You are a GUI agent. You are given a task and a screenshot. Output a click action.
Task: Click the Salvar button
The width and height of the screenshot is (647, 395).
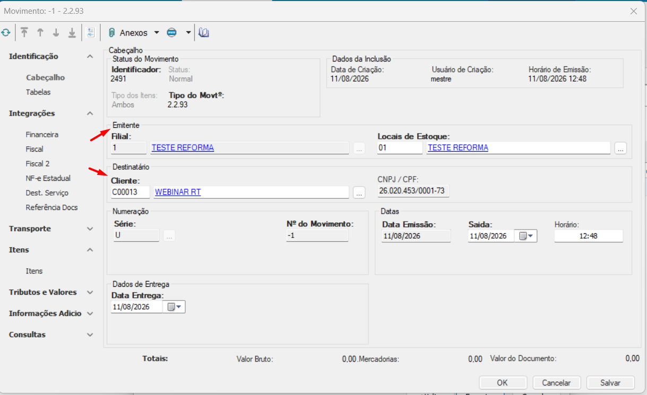[610, 383]
